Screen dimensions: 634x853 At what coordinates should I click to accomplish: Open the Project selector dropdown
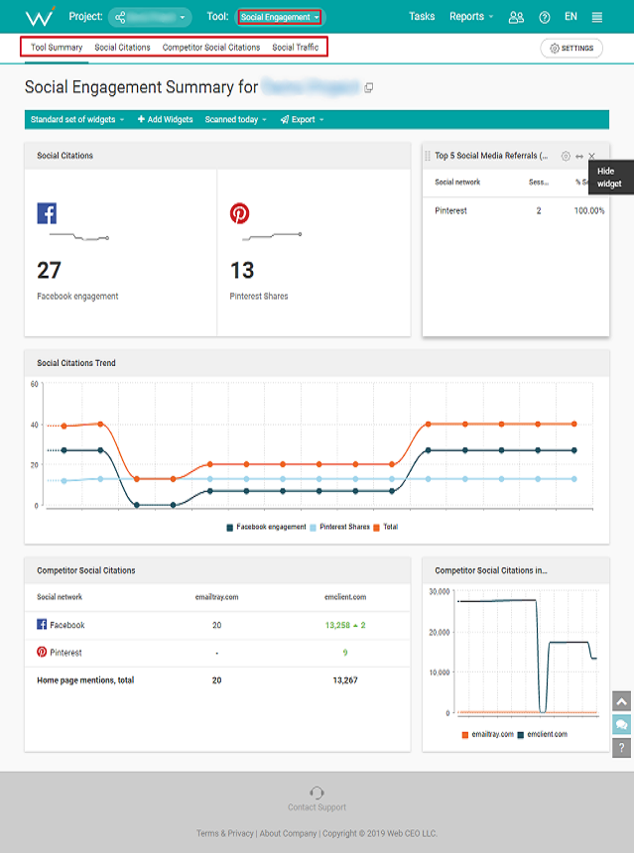click(150, 18)
